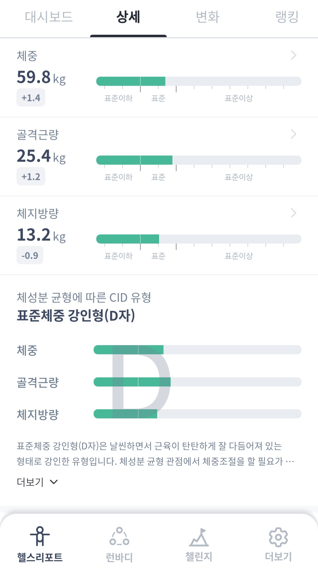This screenshot has width=318, height=577.
Task: Tap the 런바디 triangle circles icon
Action: [x=119, y=536]
